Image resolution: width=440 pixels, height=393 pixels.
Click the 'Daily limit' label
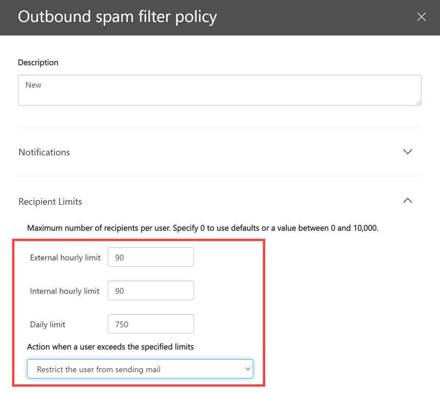48,324
